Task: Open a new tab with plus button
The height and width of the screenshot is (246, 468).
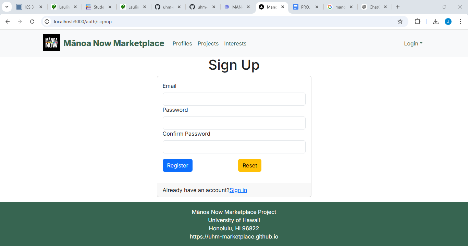Action: point(398,7)
